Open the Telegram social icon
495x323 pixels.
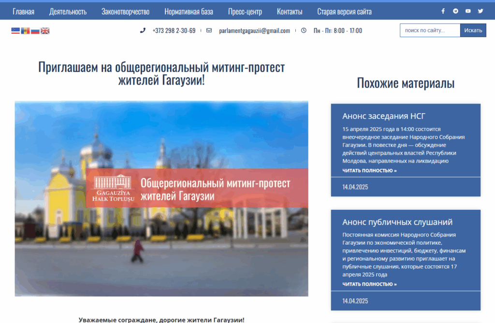point(455,11)
